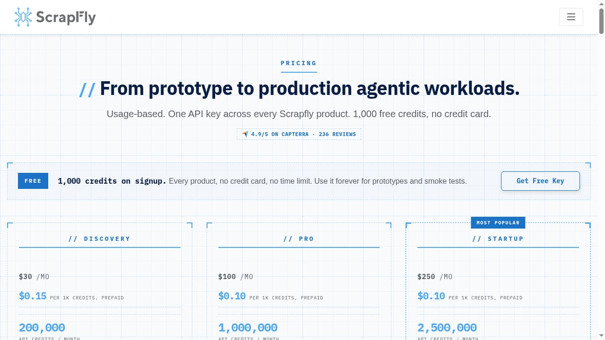Select the // DISCOVERY plan heading
605x340 pixels.
coord(99,239)
